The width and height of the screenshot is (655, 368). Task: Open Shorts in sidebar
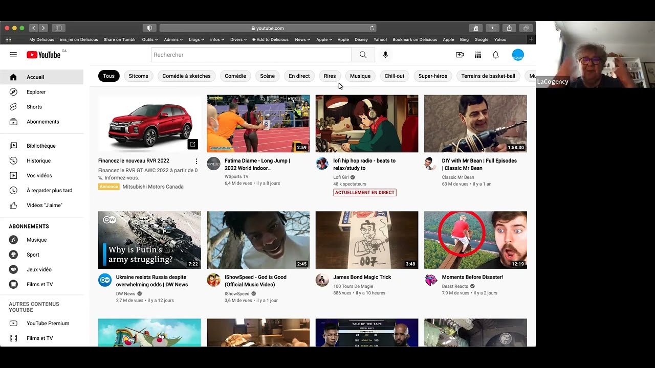41,107
